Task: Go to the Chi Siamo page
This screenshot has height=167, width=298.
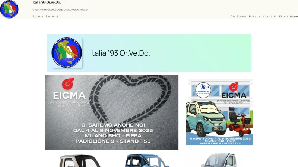Action: (238, 16)
